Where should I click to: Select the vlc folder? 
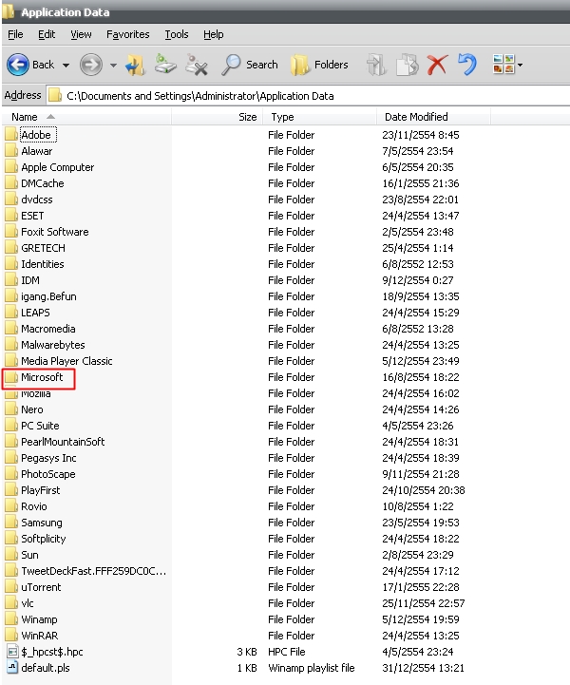[20, 603]
